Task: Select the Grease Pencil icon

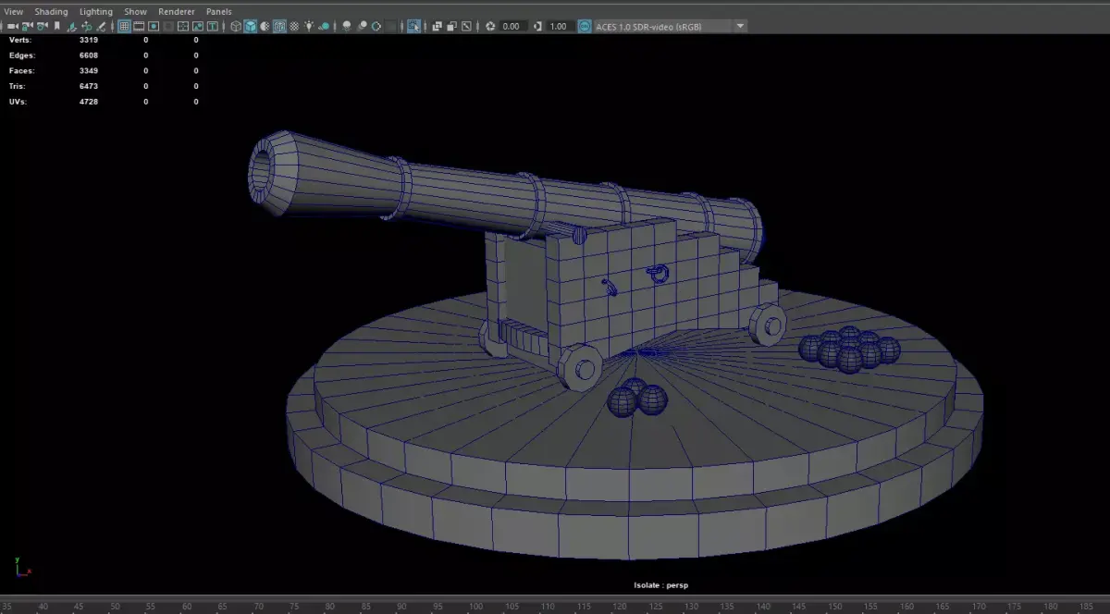Action: (101, 26)
